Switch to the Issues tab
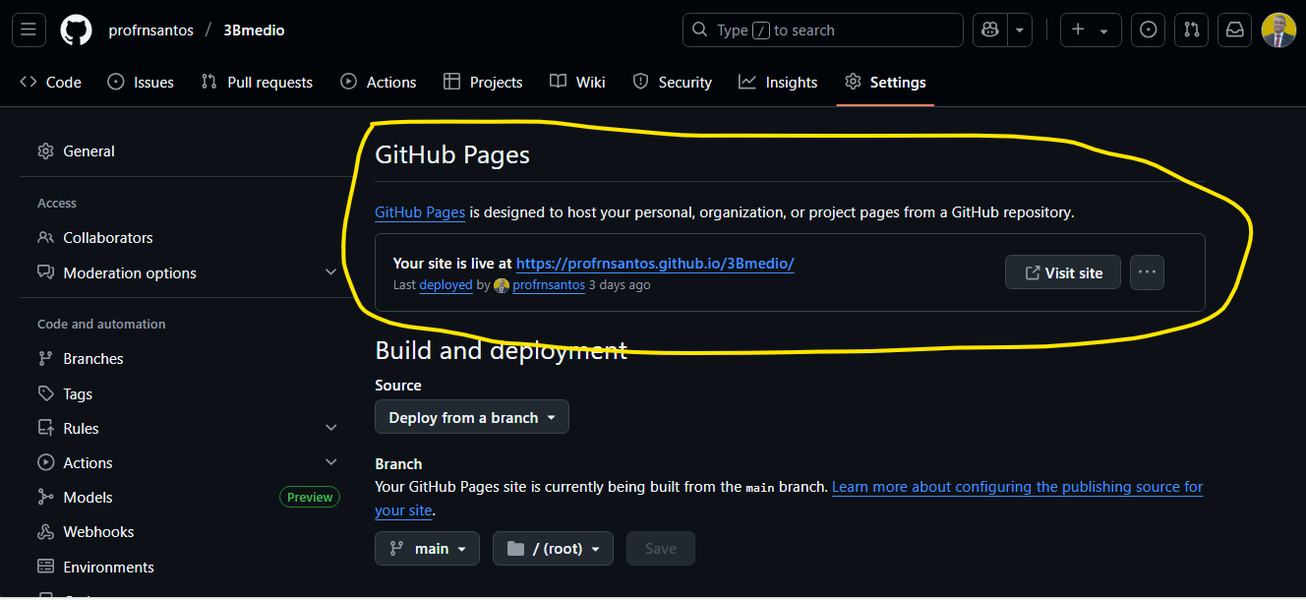This screenshot has width=1306, height=600. click(x=141, y=83)
